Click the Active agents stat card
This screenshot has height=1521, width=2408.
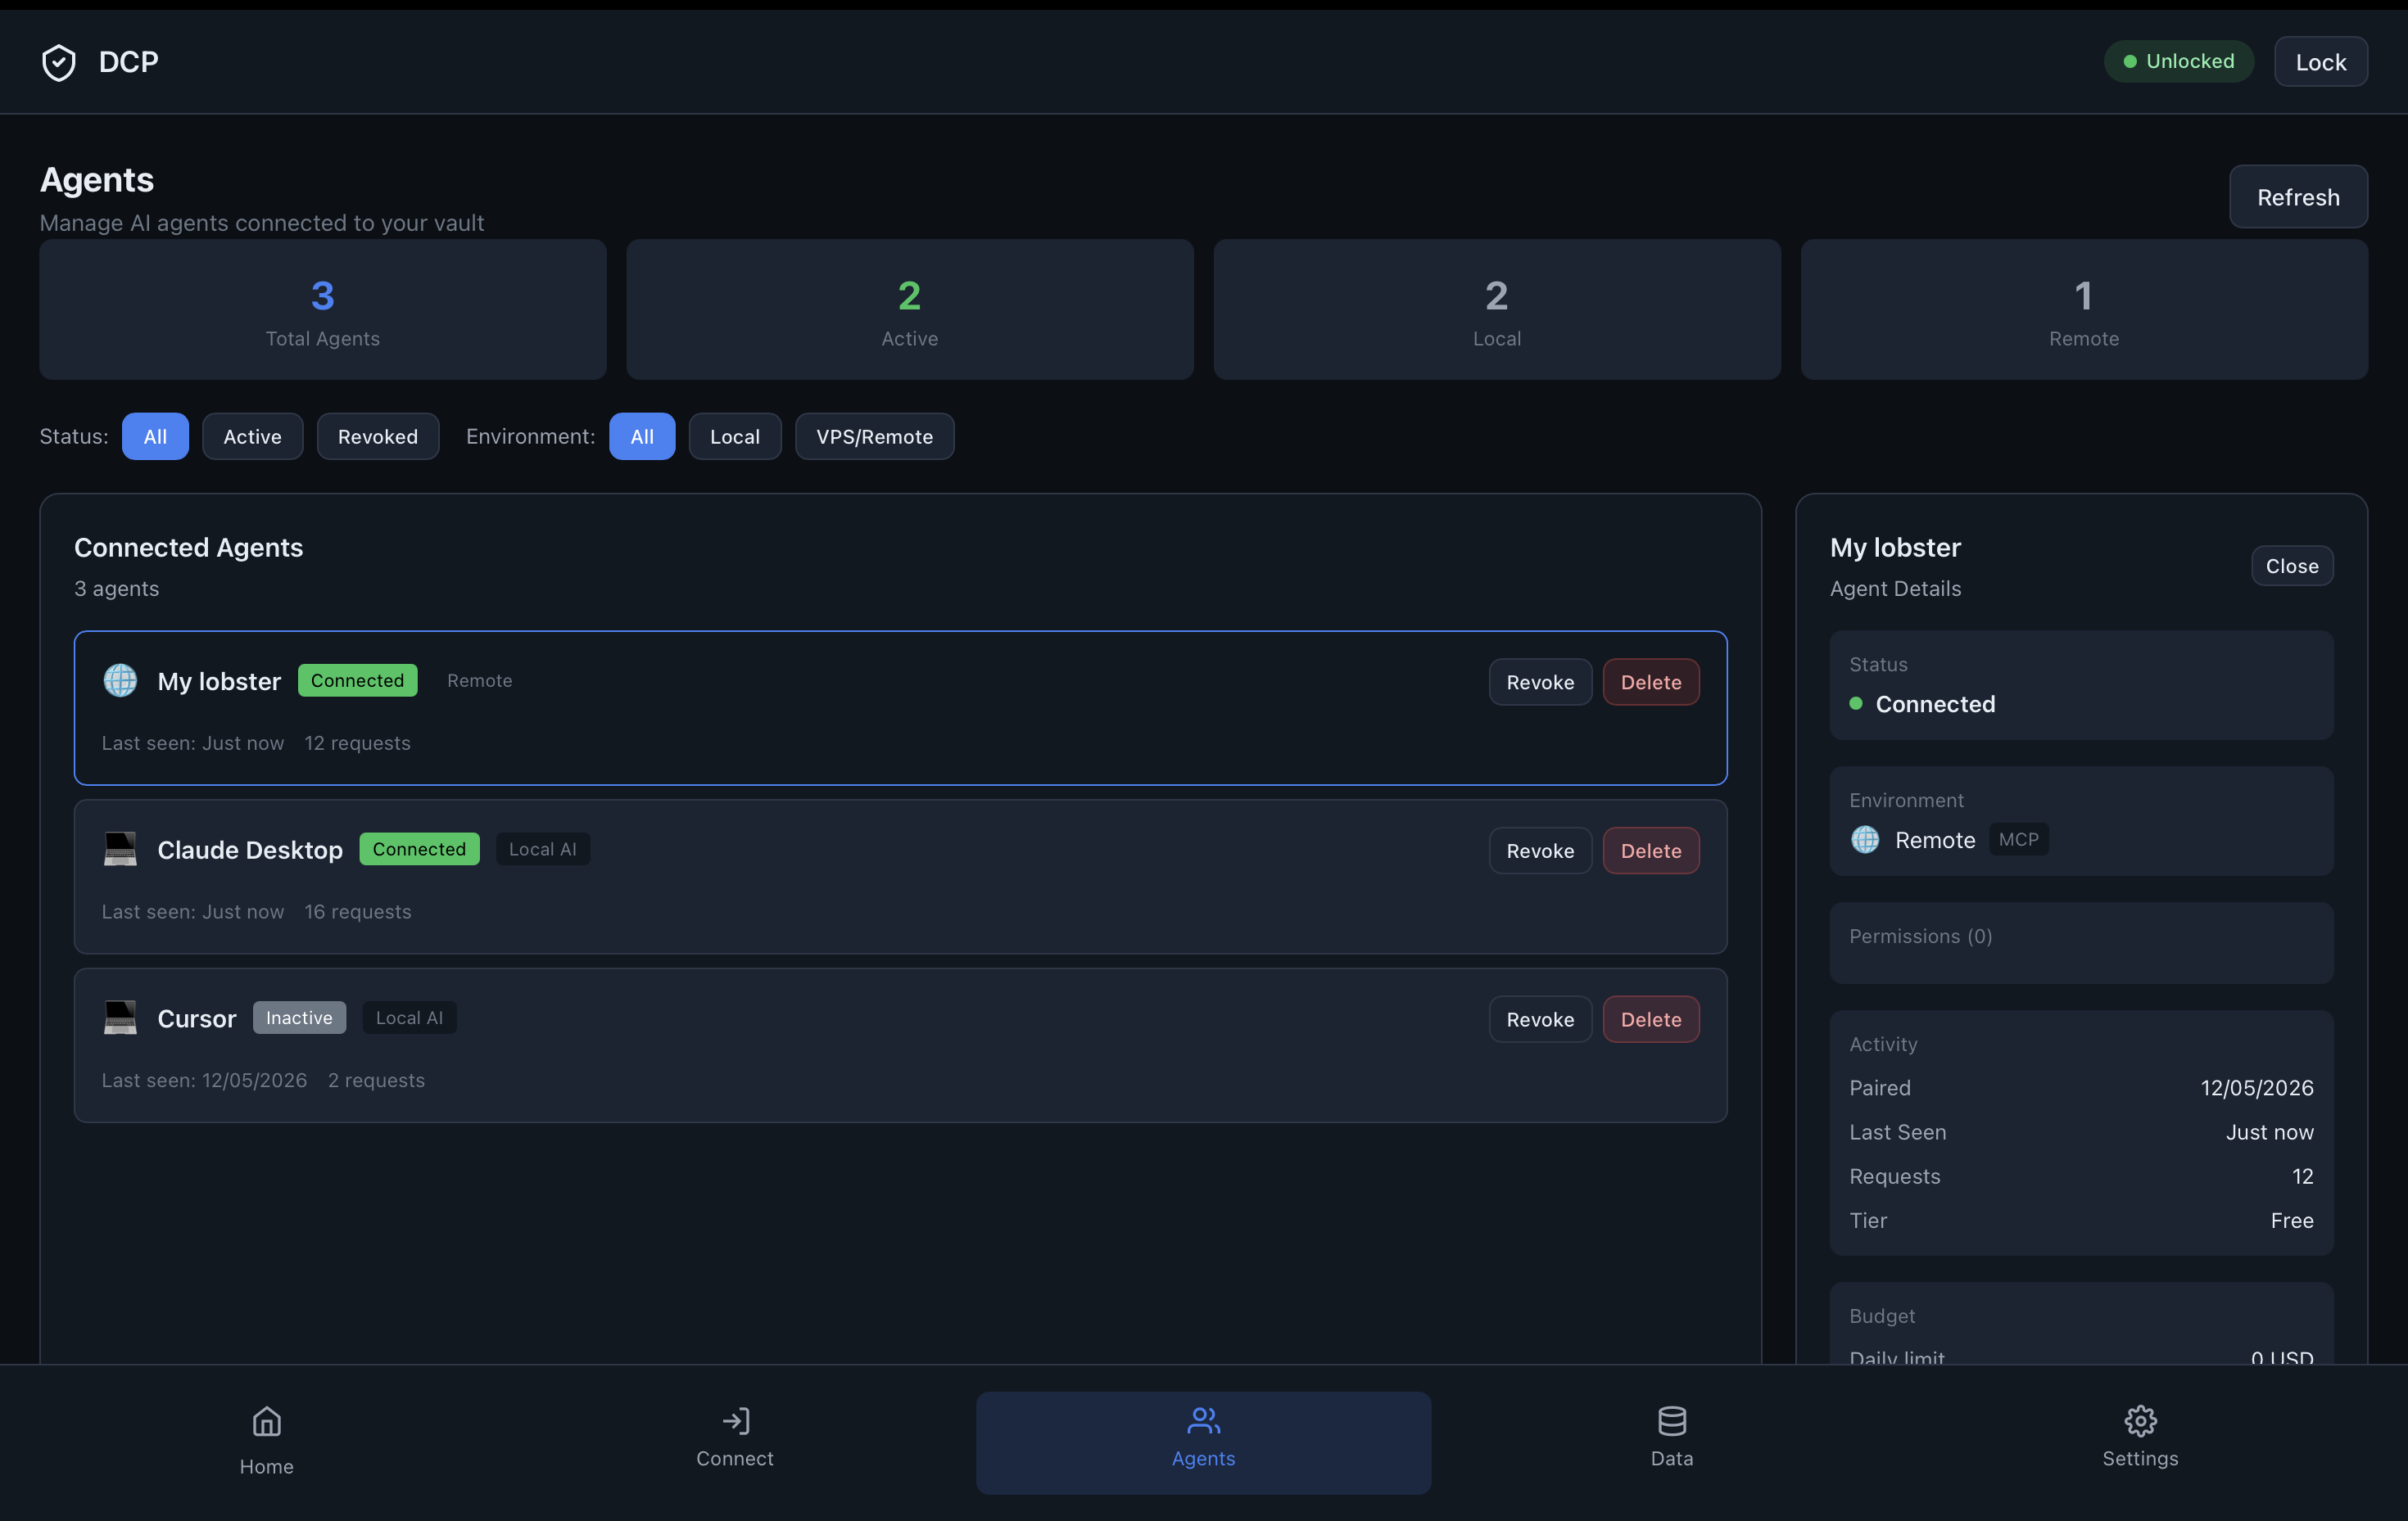pyautogui.click(x=910, y=309)
